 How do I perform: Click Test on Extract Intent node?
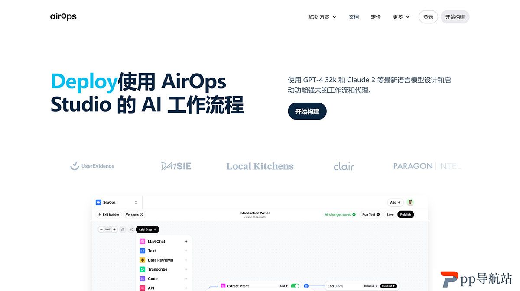tap(283, 286)
